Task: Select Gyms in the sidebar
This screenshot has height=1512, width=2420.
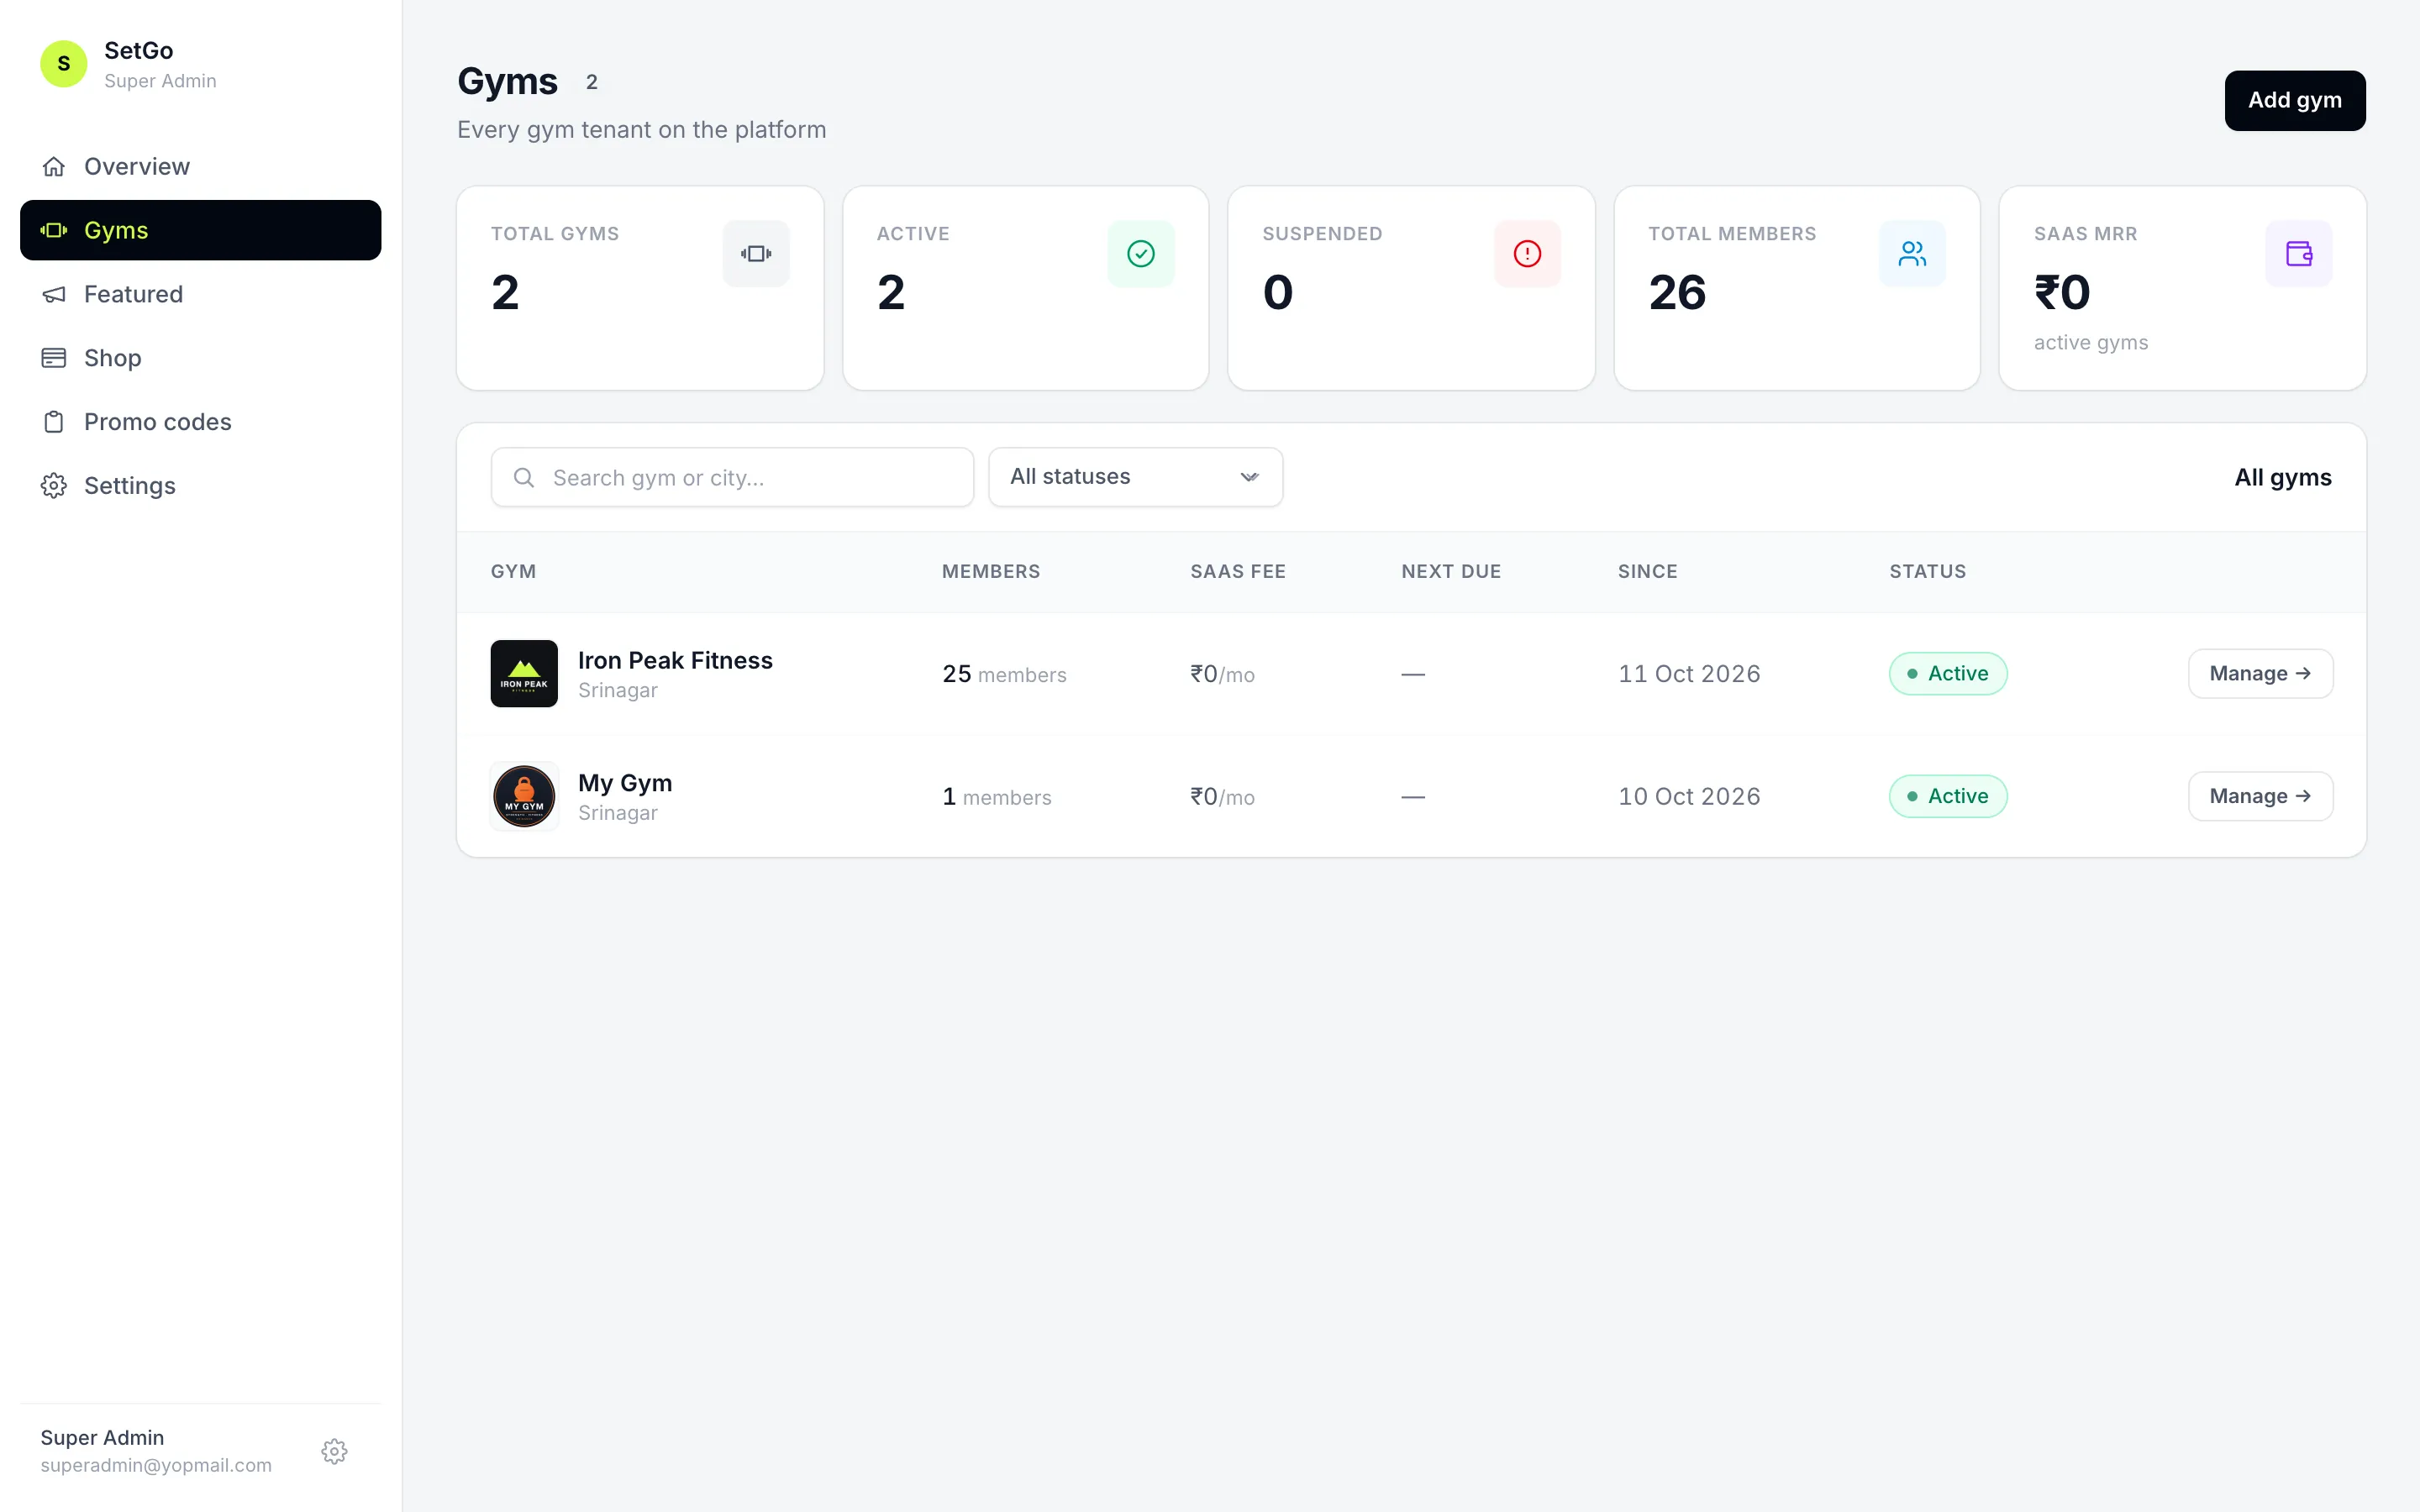Action: point(200,230)
